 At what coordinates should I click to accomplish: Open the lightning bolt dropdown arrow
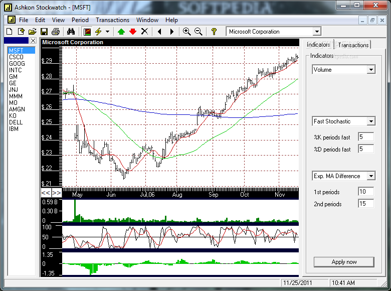point(107,32)
